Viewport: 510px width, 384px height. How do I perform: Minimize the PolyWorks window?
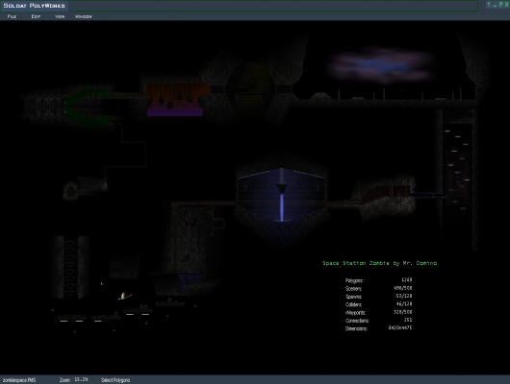point(495,5)
